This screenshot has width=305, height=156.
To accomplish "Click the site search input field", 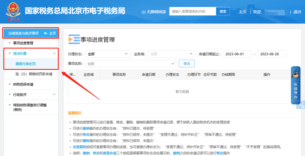I will pos(193,12).
